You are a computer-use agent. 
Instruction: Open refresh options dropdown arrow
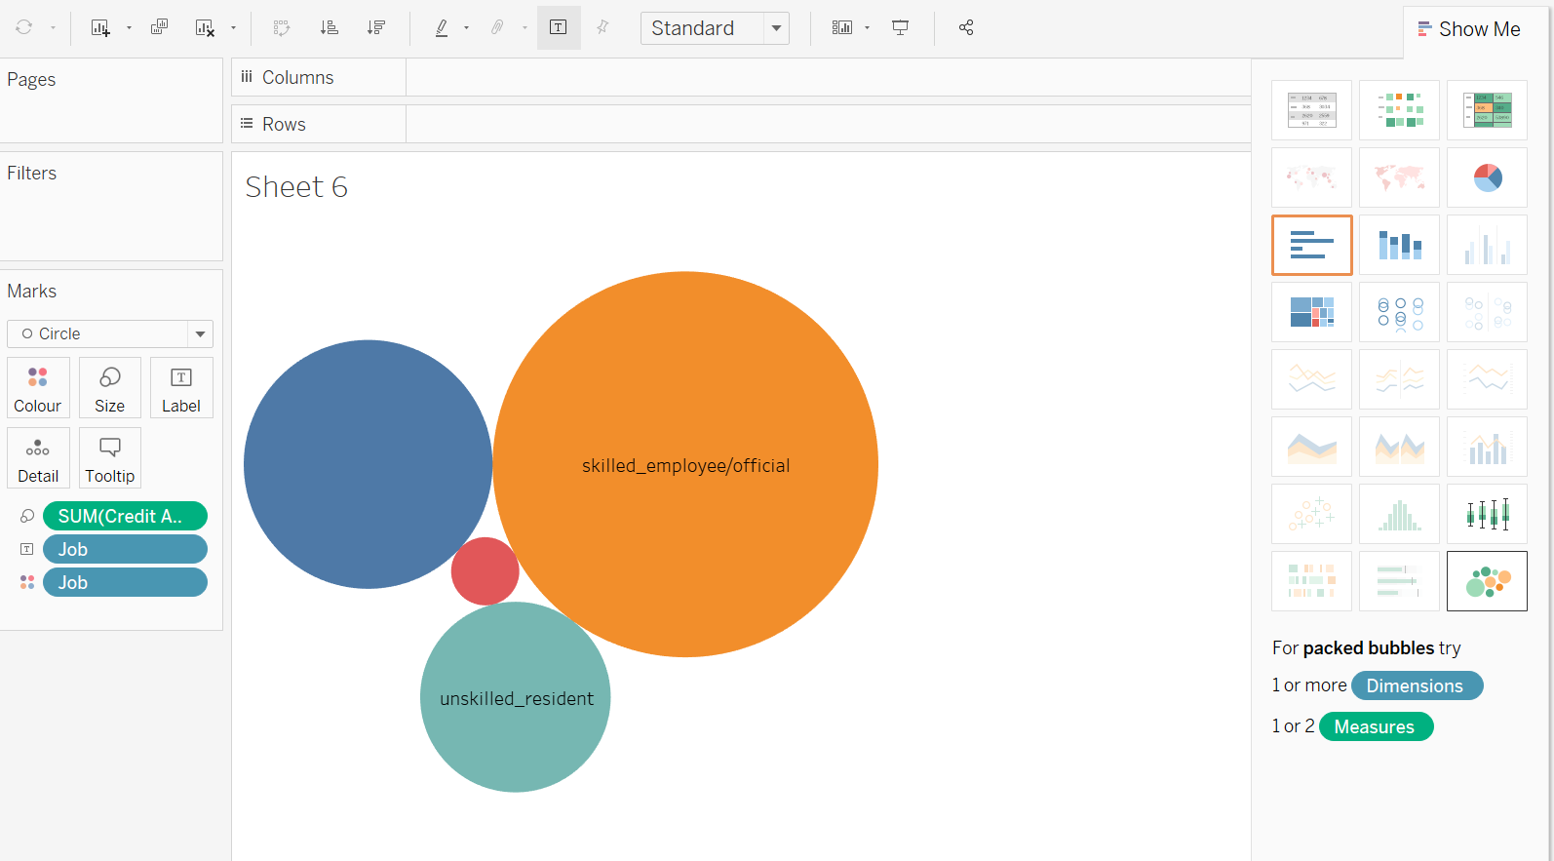click(53, 28)
